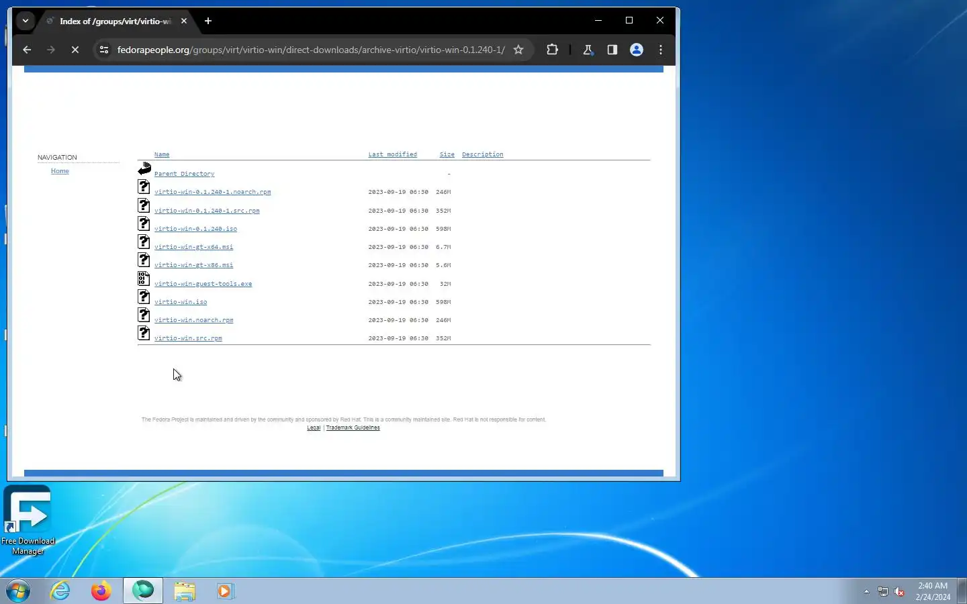967x604 pixels.
Task: Select the 5.6M size of gt-x86.msi
Action: [443, 265]
